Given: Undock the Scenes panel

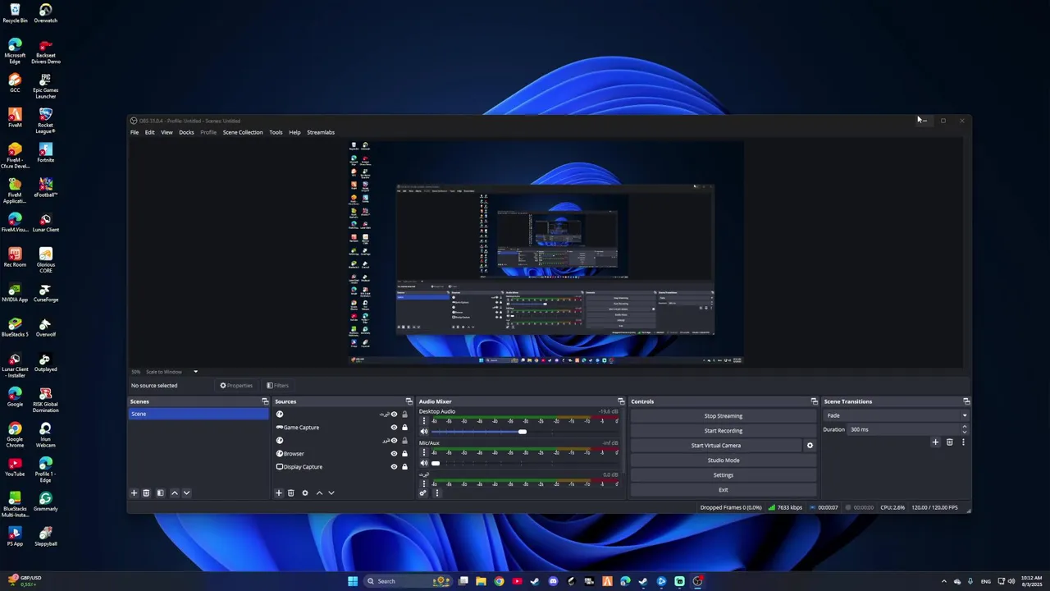Looking at the screenshot, I should [x=265, y=401].
